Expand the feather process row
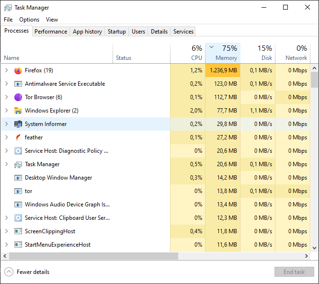The image size is (319, 284). 7,137
